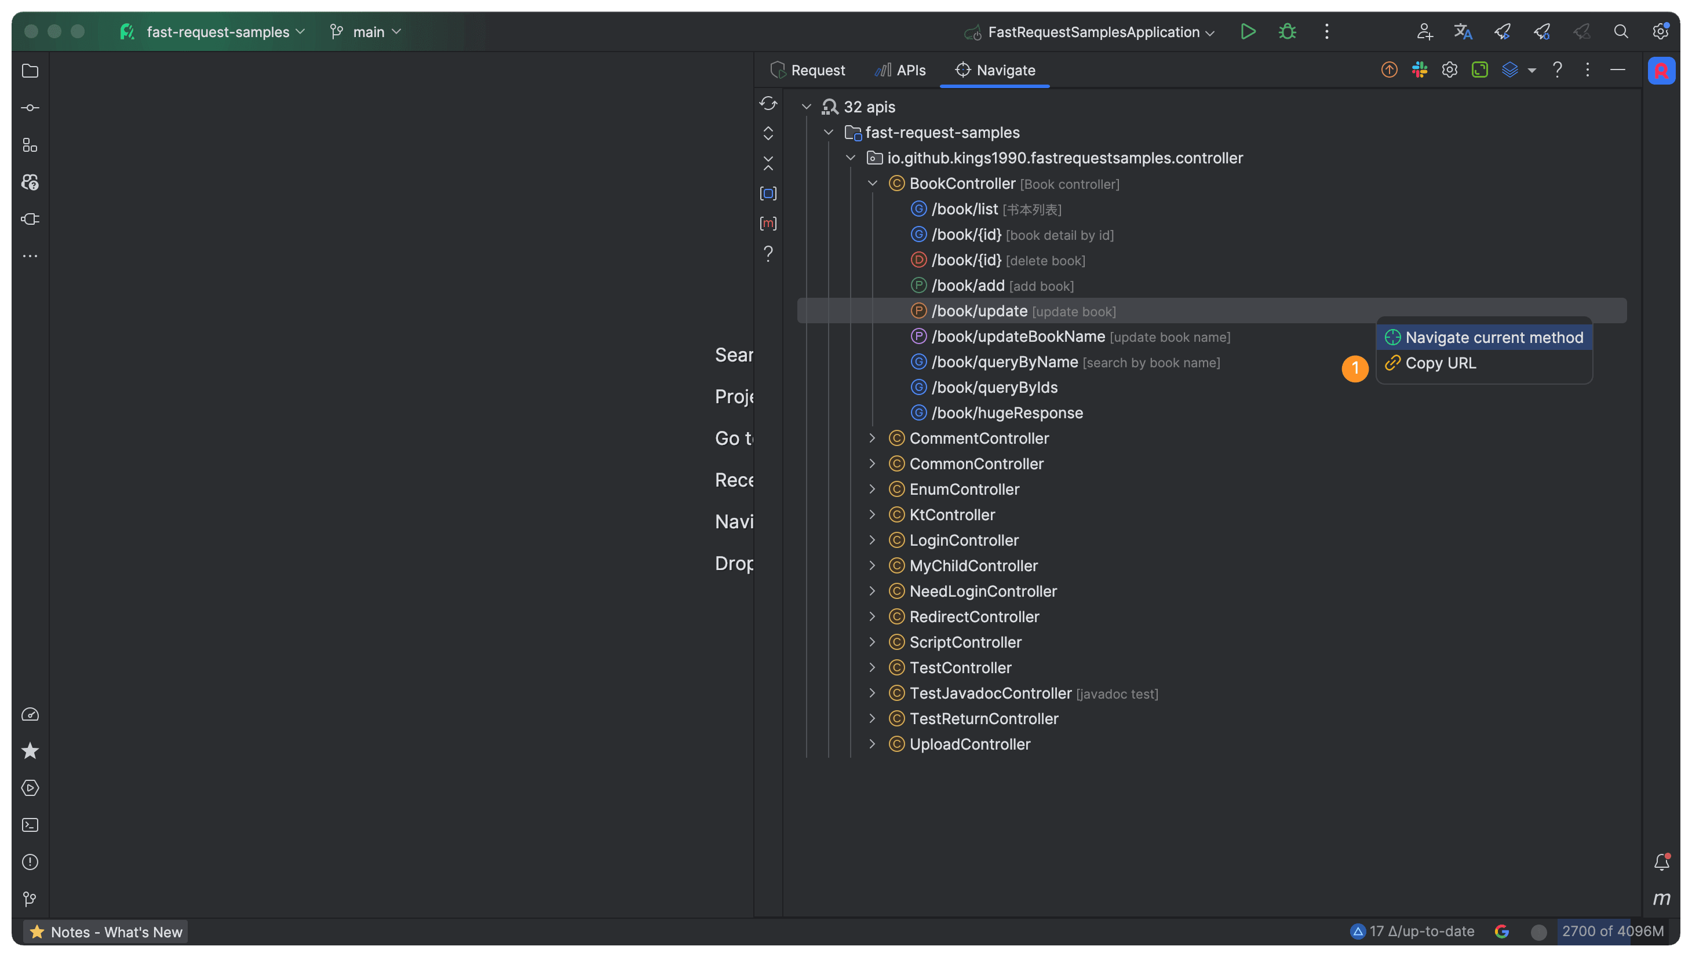
Task: Click the Slack icon in plugin toolbar
Action: tap(1419, 70)
